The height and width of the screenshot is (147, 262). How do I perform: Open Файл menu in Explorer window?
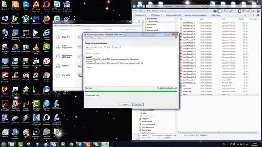pyautogui.click(x=136, y=11)
